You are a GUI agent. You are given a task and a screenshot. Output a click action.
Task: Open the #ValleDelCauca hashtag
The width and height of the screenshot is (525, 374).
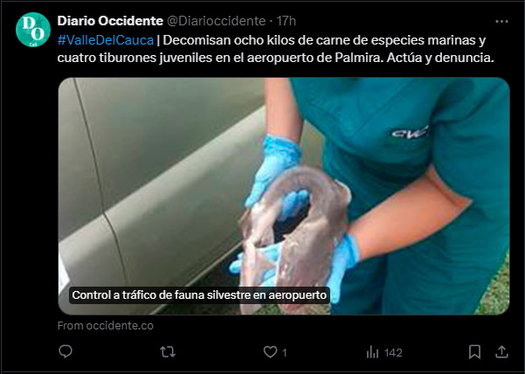coord(106,40)
